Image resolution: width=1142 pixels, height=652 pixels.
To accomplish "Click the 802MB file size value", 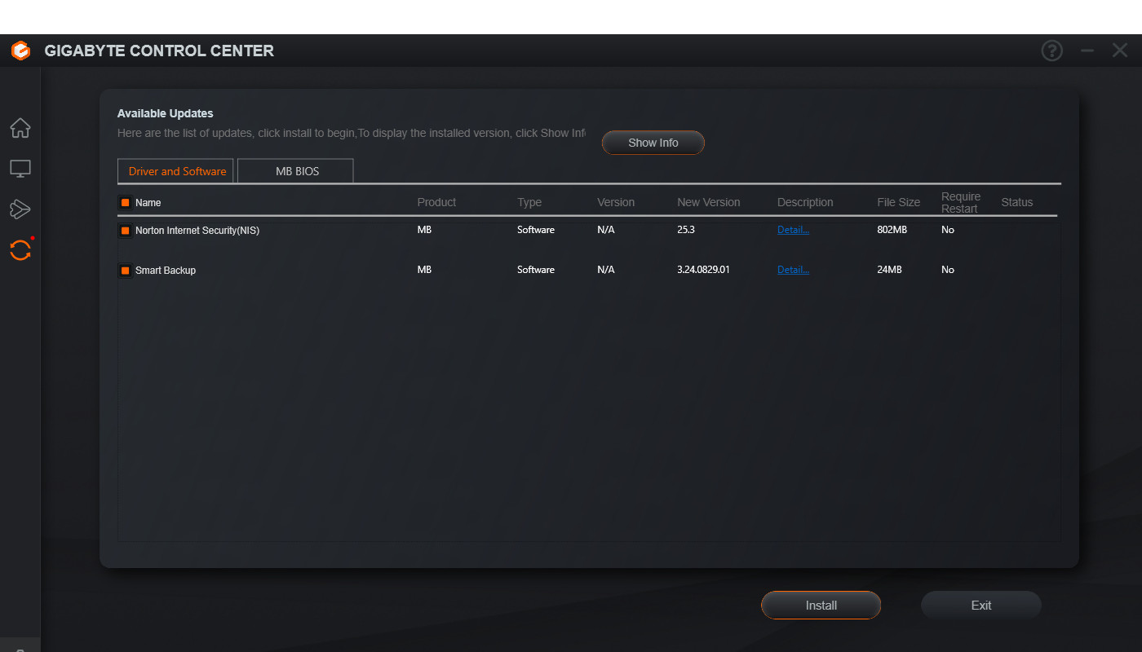I will coord(892,230).
